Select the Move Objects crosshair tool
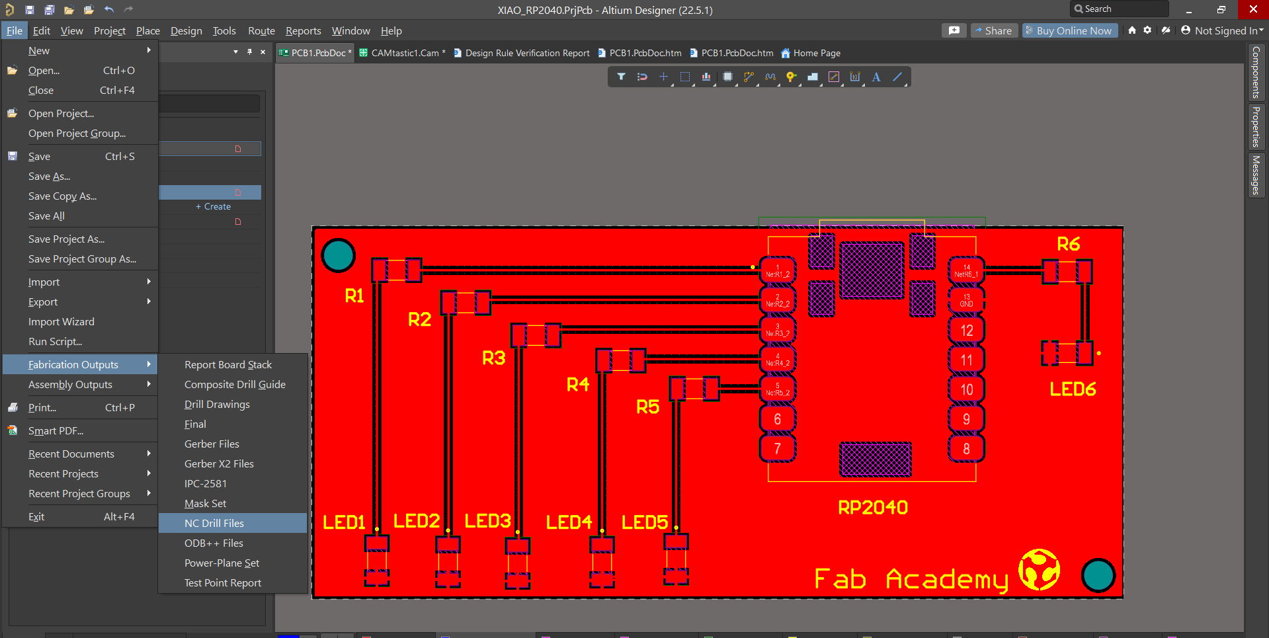 point(664,77)
